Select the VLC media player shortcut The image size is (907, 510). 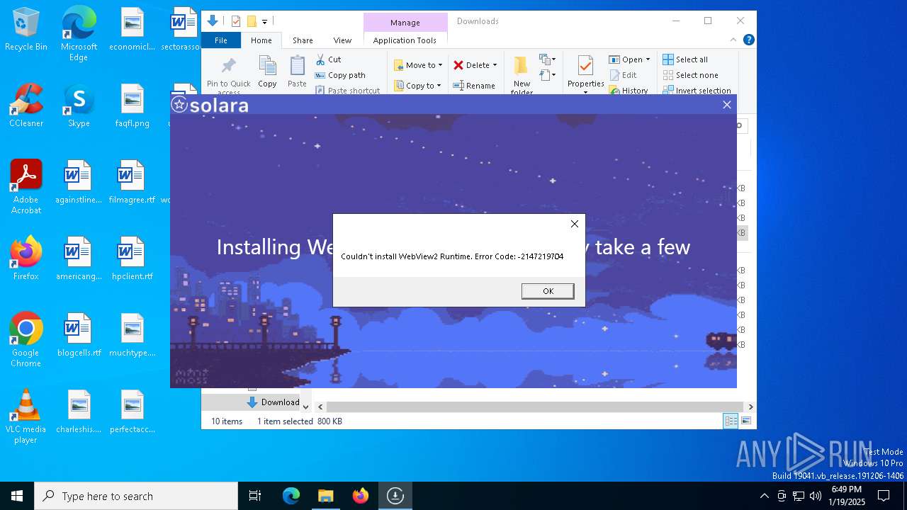[x=26, y=416]
